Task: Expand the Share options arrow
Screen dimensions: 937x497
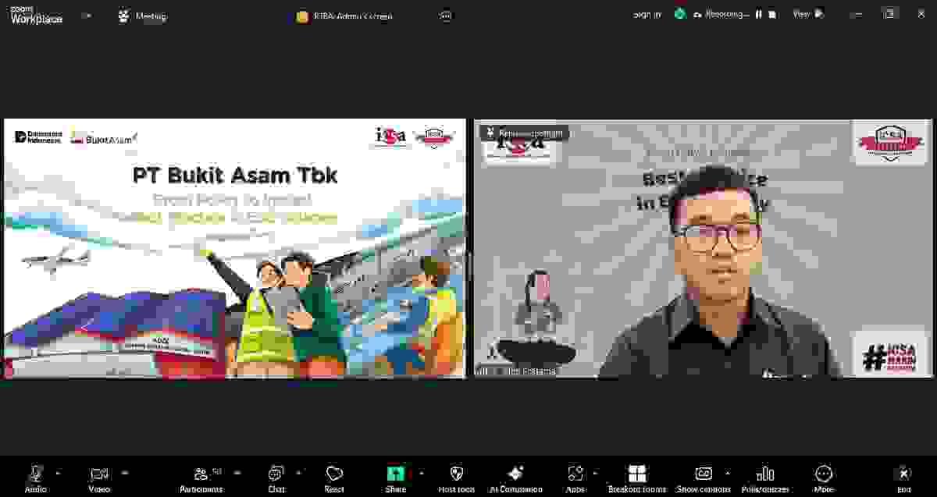Action: (x=422, y=473)
